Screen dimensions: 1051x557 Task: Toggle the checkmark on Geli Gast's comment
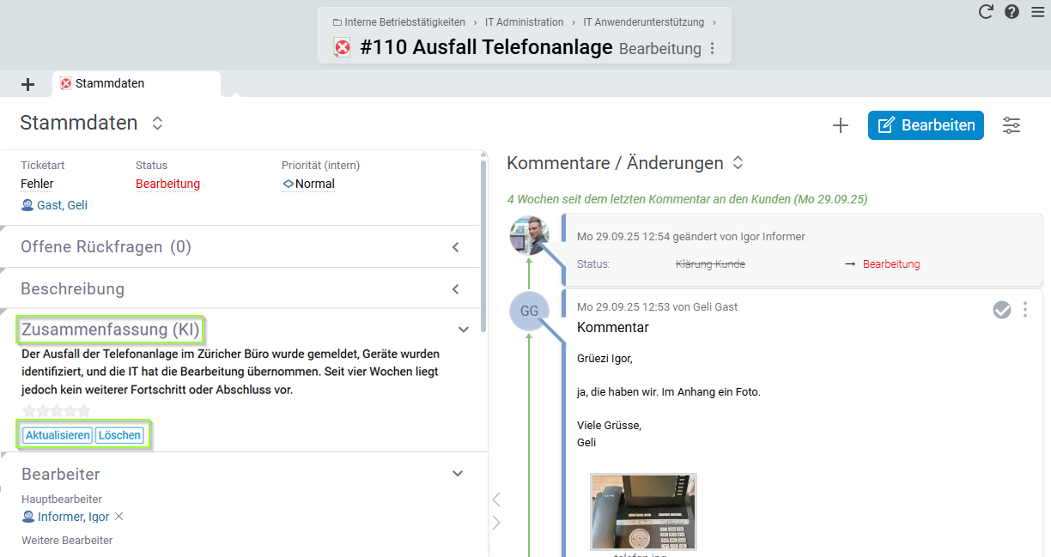(x=1002, y=310)
